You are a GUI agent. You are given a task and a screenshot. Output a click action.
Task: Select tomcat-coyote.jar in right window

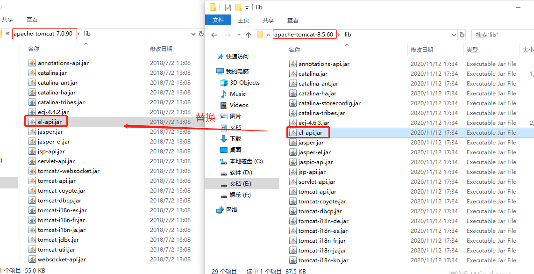click(322, 202)
